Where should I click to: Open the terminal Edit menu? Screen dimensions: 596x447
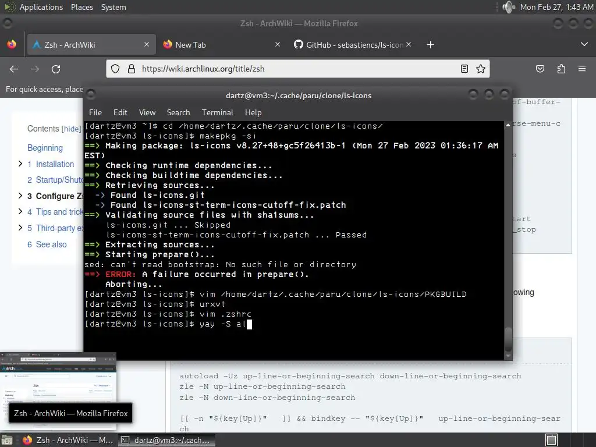coord(120,112)
